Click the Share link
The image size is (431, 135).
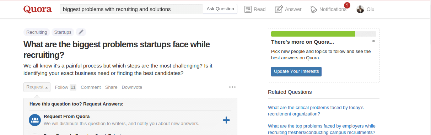(111, 87)
